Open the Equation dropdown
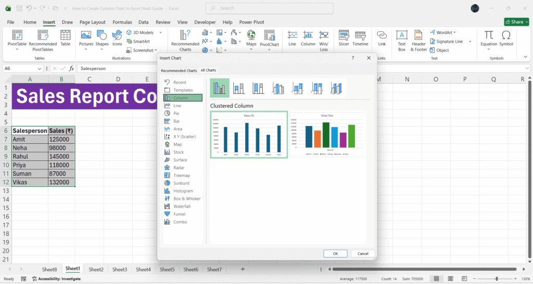The image size is (533, 284). 489,49
